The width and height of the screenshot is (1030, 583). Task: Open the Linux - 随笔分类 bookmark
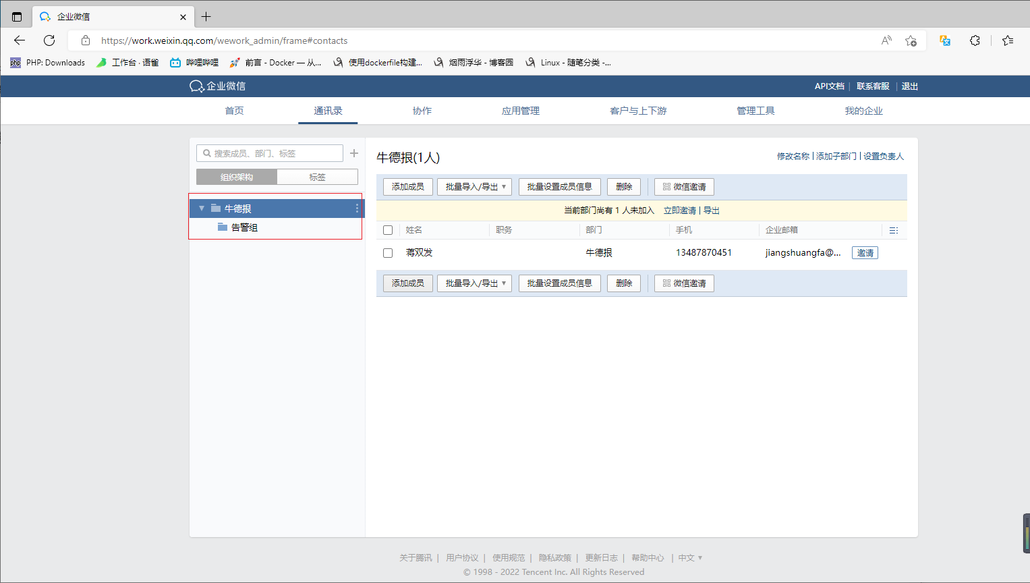pos(568,63)
